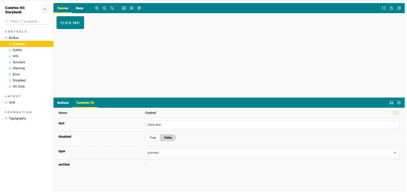Change the preview background
The width and height of the screenshot is (407, 192).
pos(124,8)
